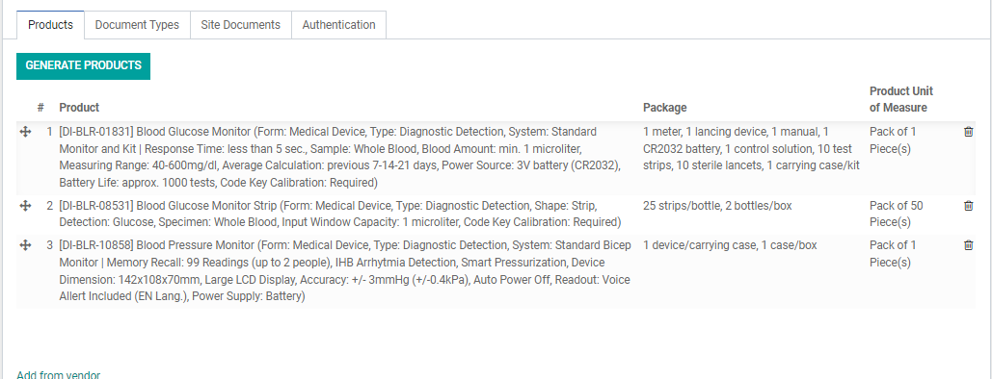Select the move handle of row 2
This screenshot has height=379, width=992.
click(25, 205)
